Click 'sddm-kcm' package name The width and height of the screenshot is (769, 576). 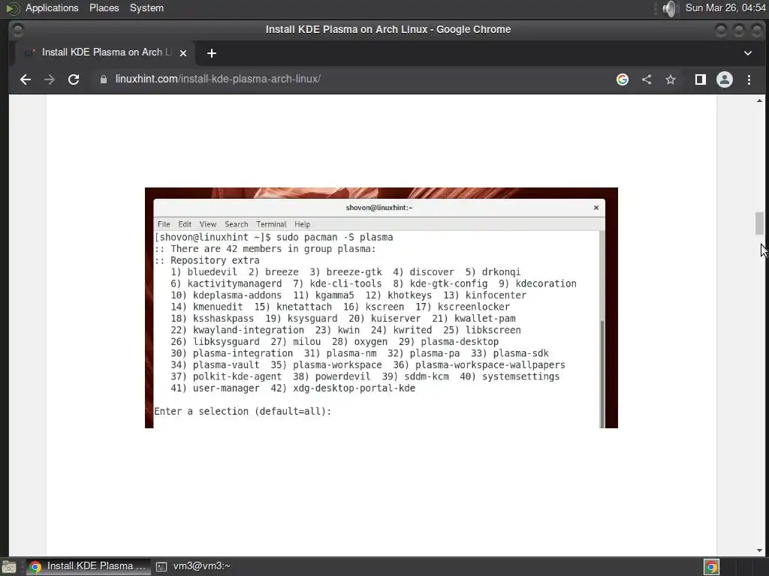pos(427,376)
